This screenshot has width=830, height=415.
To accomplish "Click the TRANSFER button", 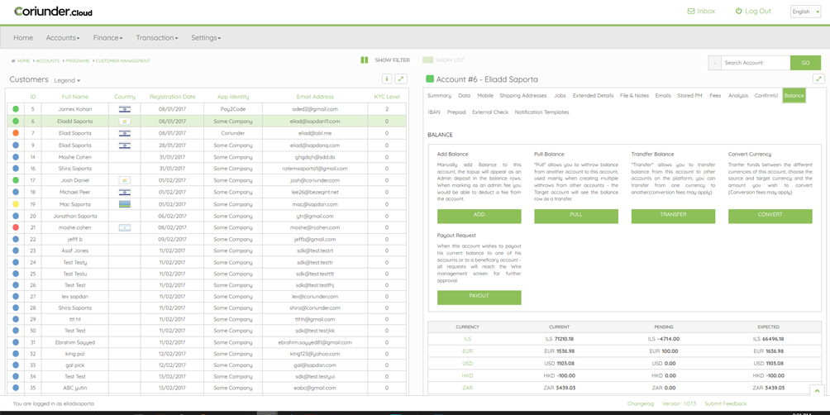I will coord(673,216).
